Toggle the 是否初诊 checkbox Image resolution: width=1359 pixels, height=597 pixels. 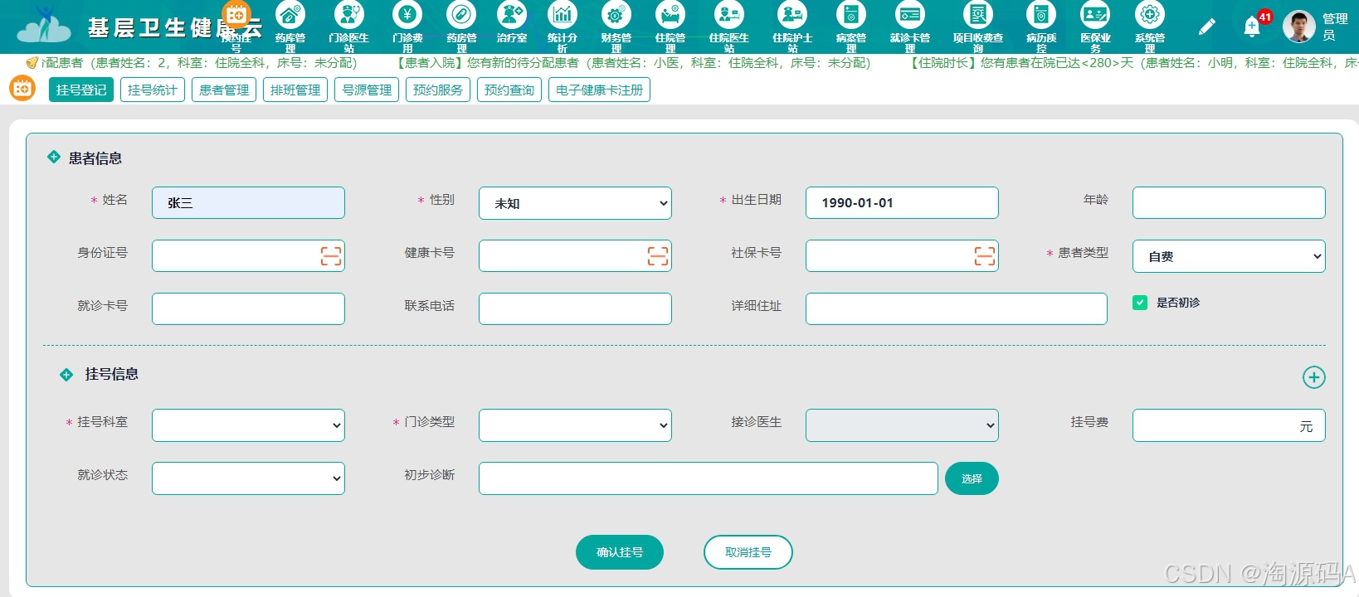point(1140,303)
